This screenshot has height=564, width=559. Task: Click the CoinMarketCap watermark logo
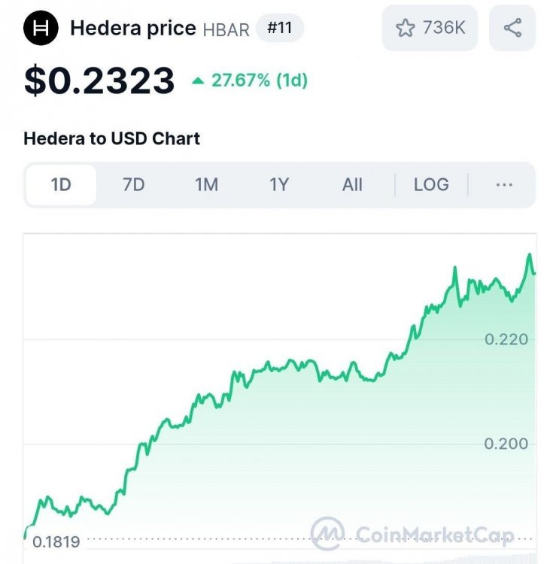pyautogui.click(x=328, y=534)
